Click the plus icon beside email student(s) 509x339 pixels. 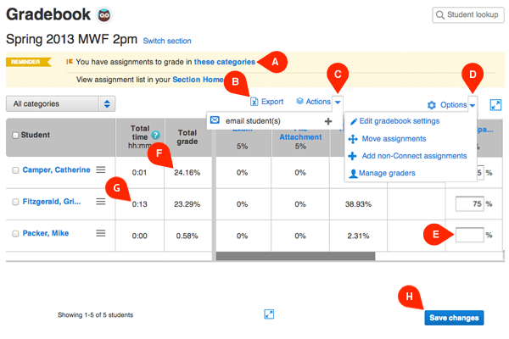[x=328, y=121]
